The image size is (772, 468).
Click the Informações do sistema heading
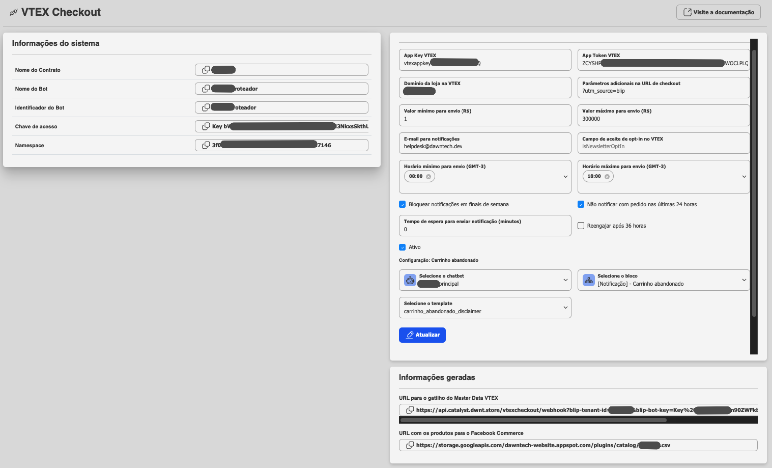point(56,43)
